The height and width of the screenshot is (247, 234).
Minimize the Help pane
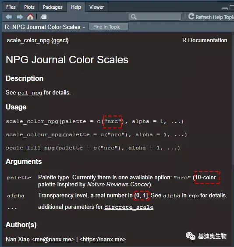point(225,9)
